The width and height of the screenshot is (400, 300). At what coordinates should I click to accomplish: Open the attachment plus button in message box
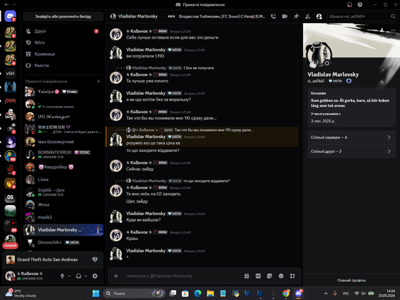tap(116, 276)
